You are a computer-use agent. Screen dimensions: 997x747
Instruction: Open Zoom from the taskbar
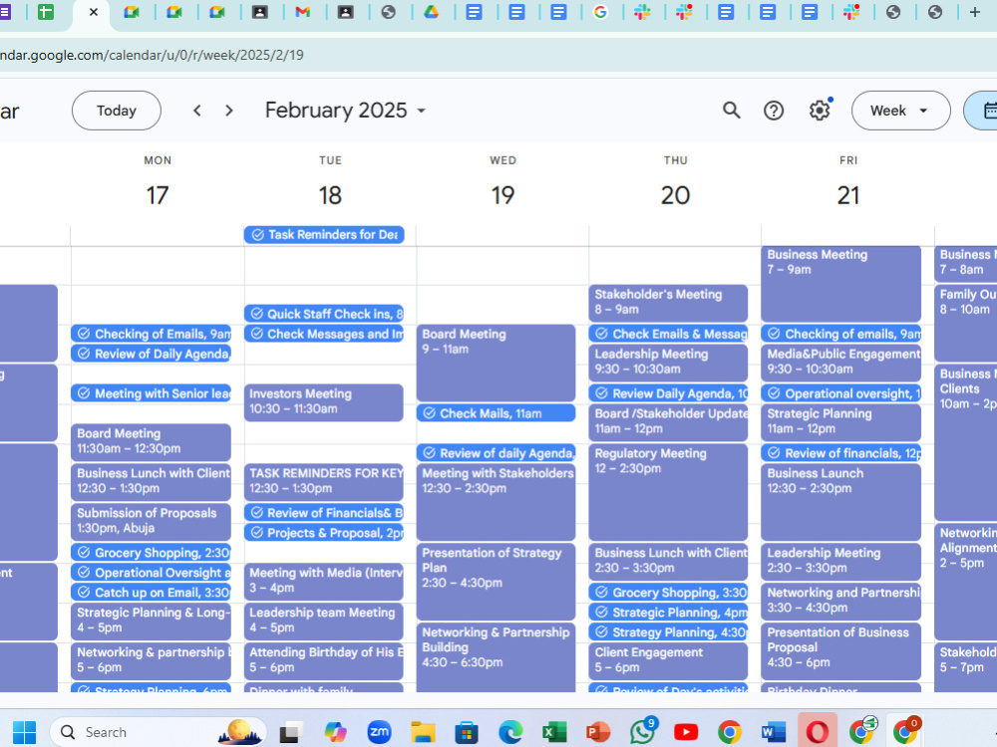tap(379, 732)
